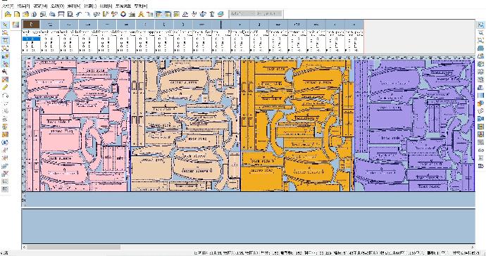Viewport: 486px width, 256px height.
Task: Select the pencil tool in left toolbar
Action: tap(5, 88)
